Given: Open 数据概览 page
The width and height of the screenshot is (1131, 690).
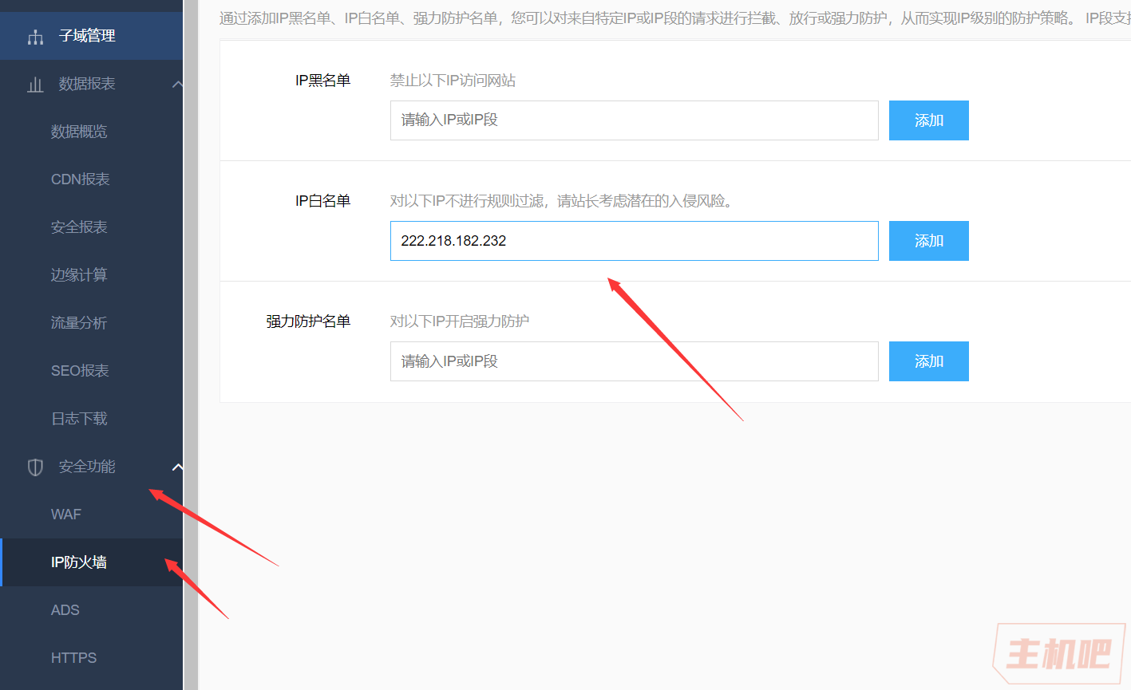Looking at the screenshot, I should tap(79, 132).
